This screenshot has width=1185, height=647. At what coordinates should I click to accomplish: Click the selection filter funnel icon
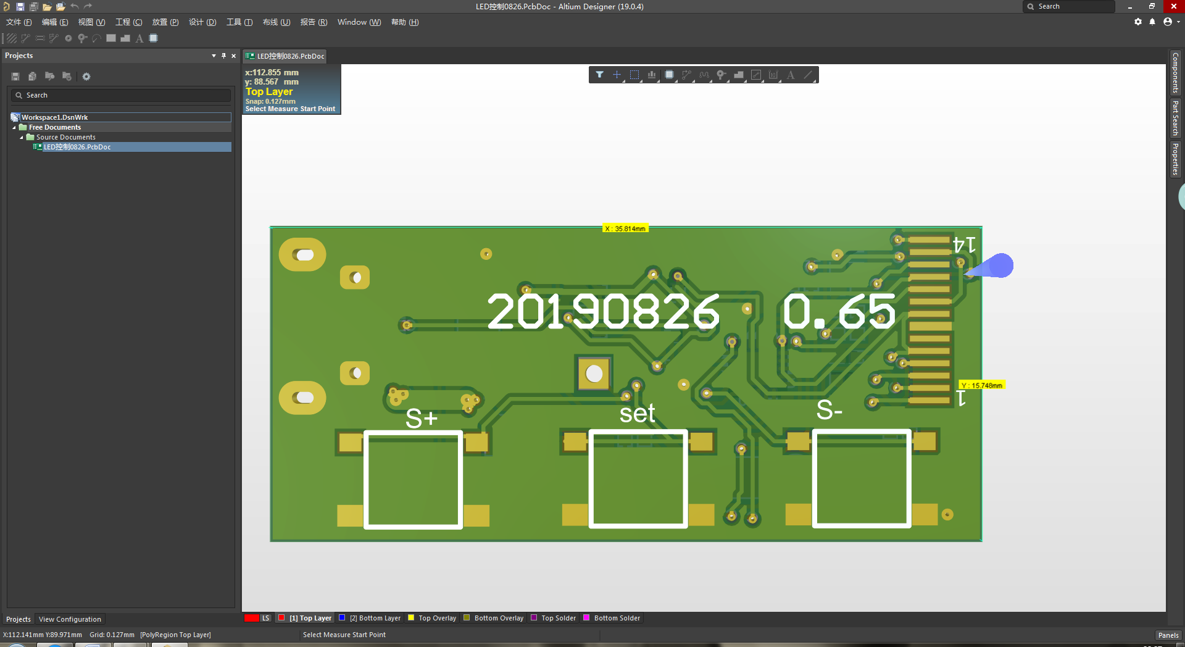click(599, 75)
